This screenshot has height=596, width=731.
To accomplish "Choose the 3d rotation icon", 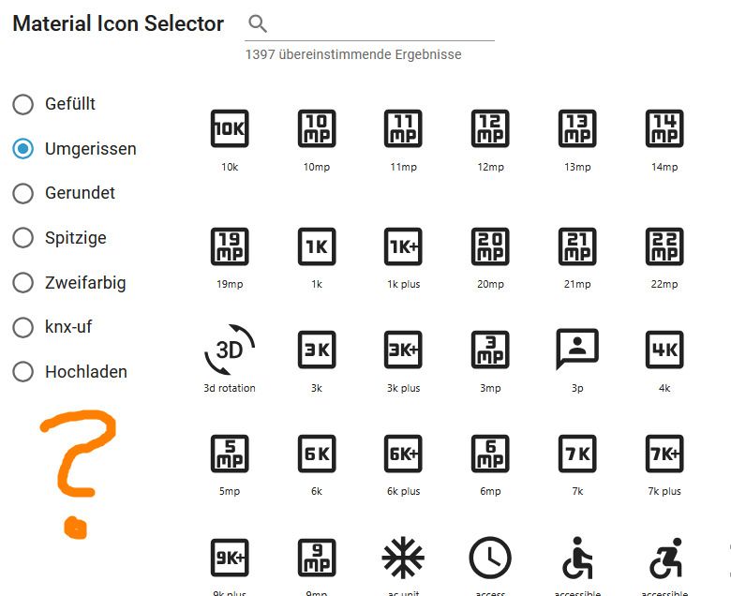I will point(230,350).
